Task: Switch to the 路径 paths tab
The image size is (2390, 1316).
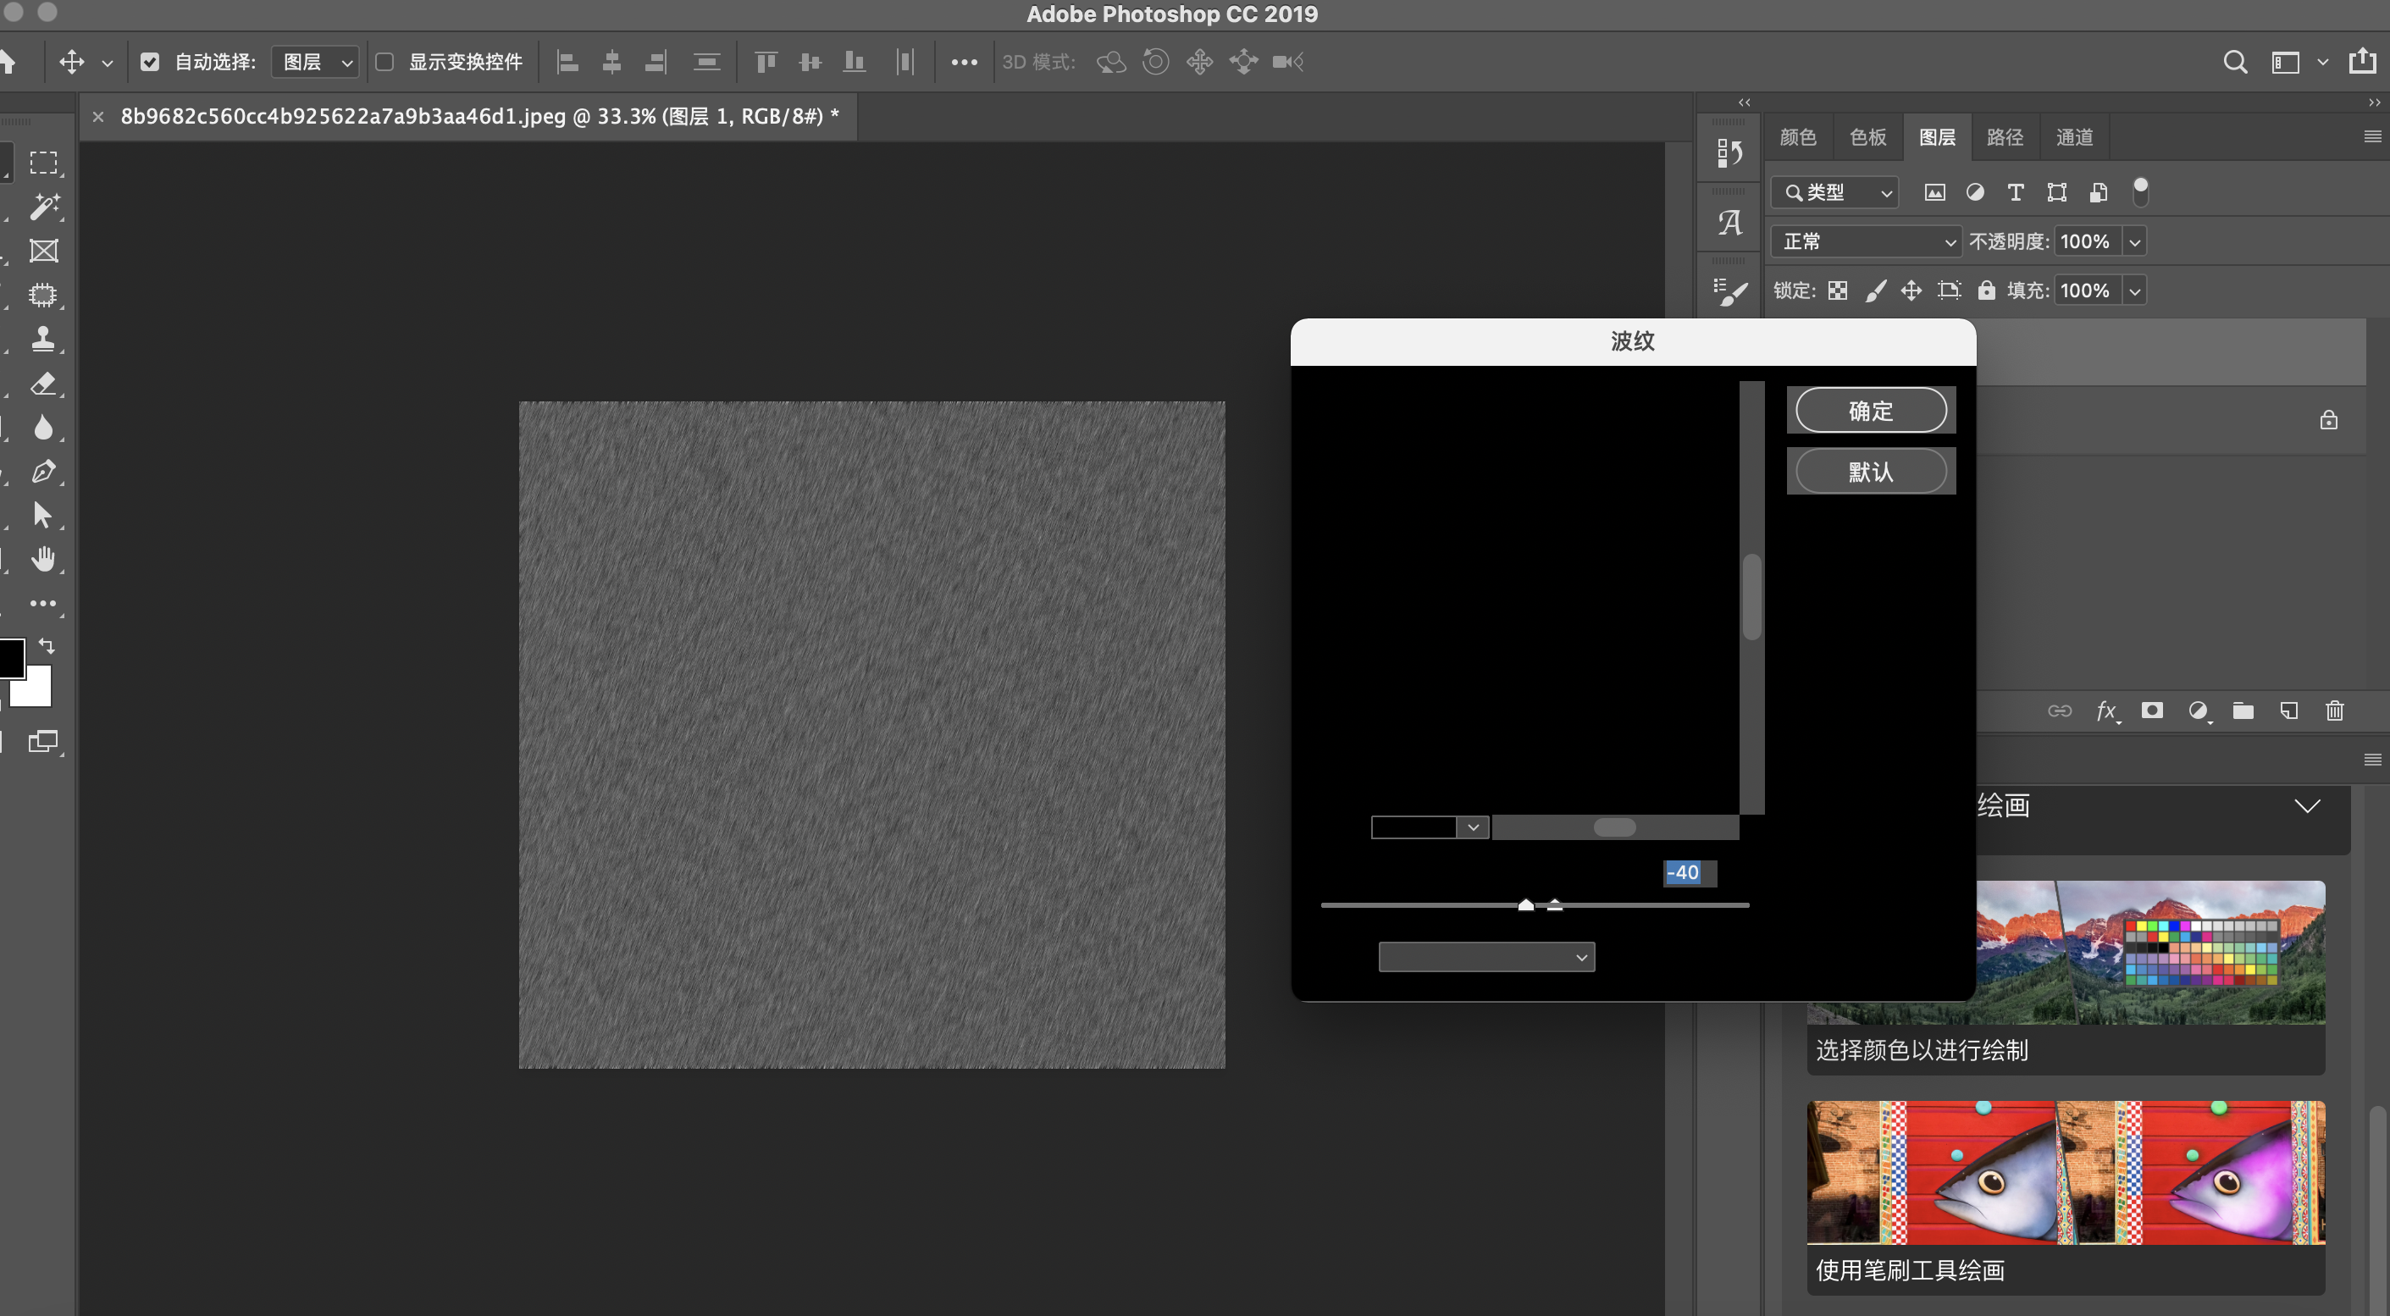Action: (x=2004, y=137)
